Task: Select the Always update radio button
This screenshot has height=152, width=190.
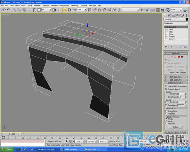Action: [166, 119]
